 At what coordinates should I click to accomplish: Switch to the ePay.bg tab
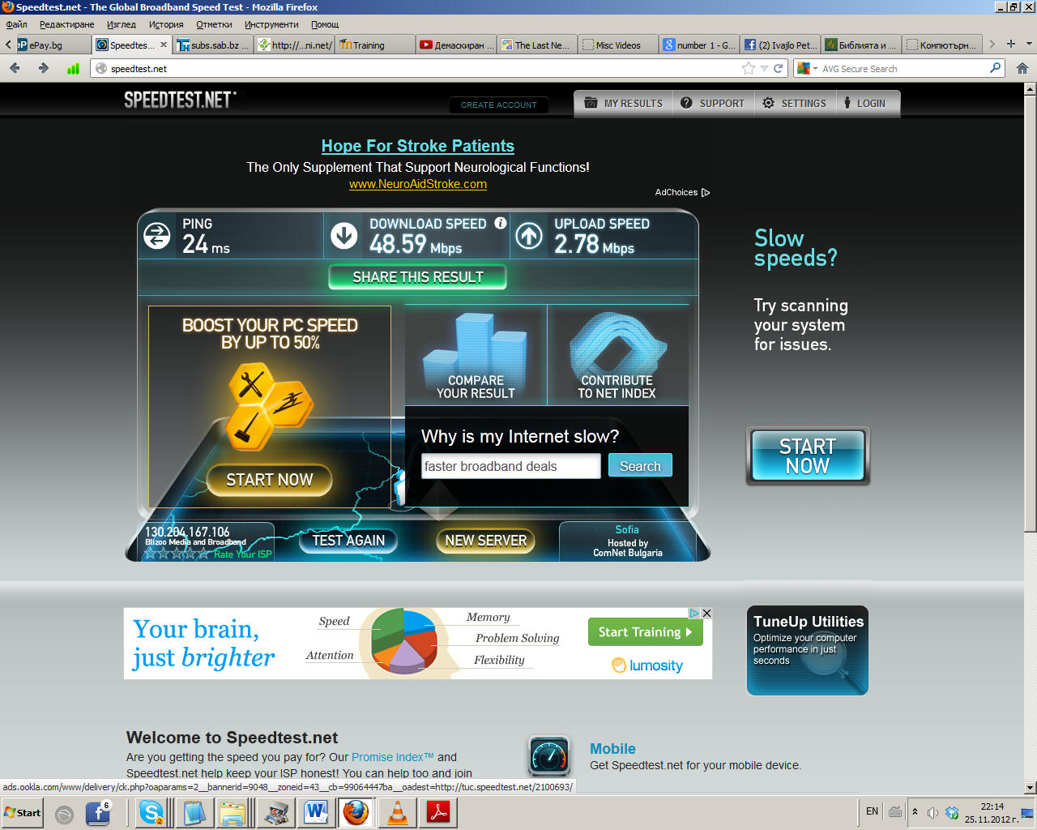pos(52,45)
